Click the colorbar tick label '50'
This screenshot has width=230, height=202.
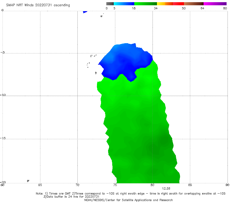[184, 8]
